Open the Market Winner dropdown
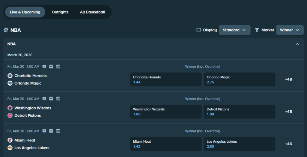 coord(290,30)
